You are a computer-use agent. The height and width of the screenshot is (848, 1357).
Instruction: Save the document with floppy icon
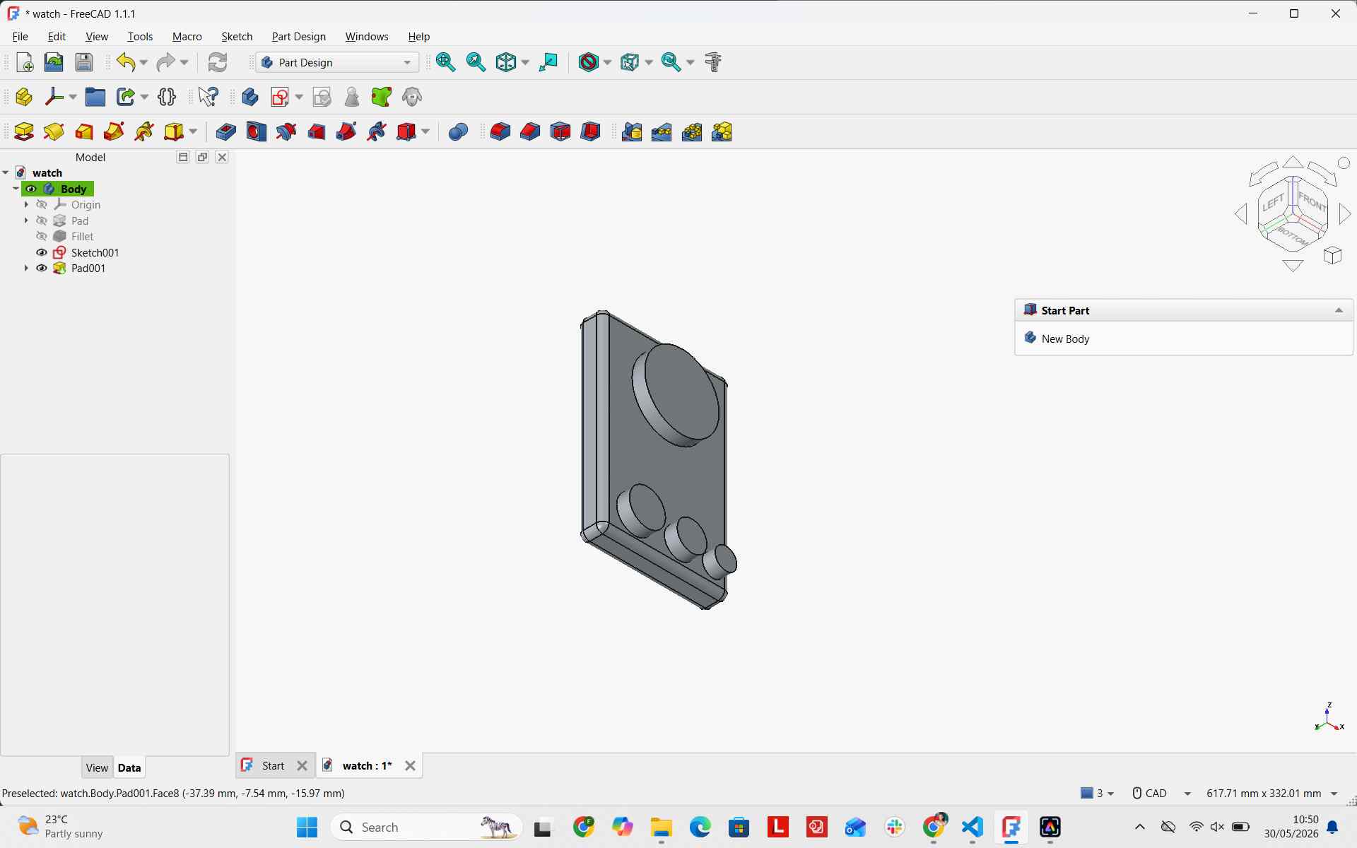click(x=84, y=62)
